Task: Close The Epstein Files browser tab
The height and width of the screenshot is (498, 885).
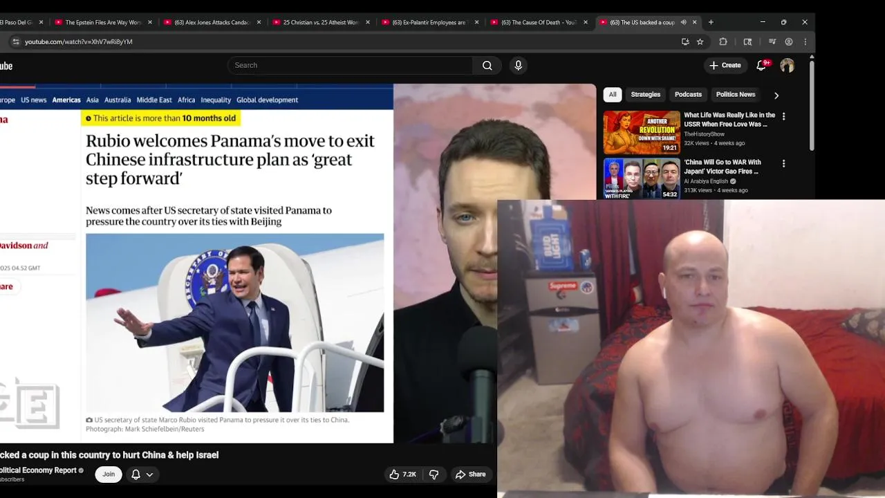Action: [x=150, y=22]
